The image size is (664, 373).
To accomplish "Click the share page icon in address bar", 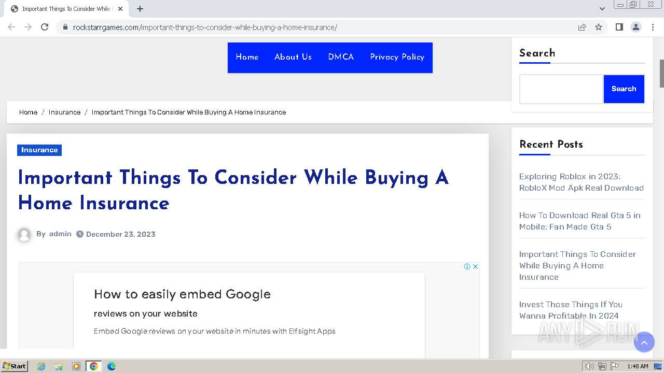I will (582, 27).
